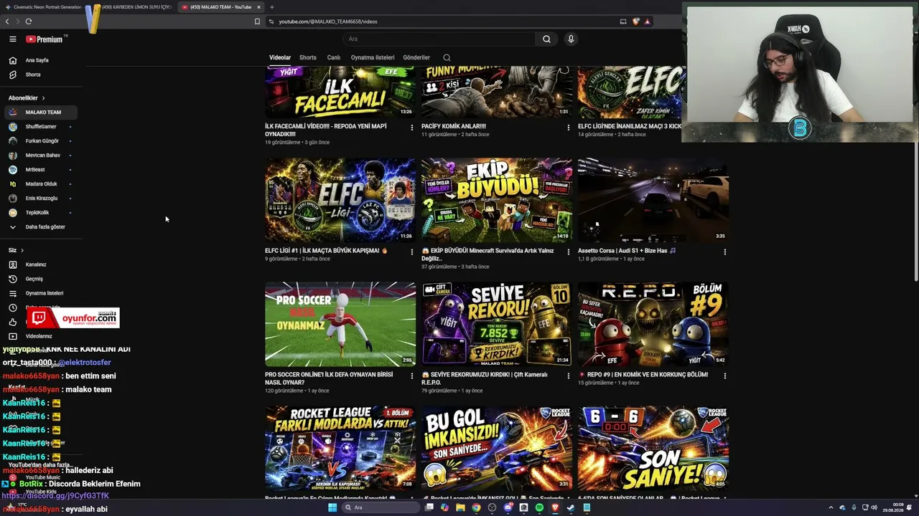Image resolution: width=919 pixels, height=516 pixels.
Task: Open Spotify from the taskbar
Action: (x=539, y=507)
